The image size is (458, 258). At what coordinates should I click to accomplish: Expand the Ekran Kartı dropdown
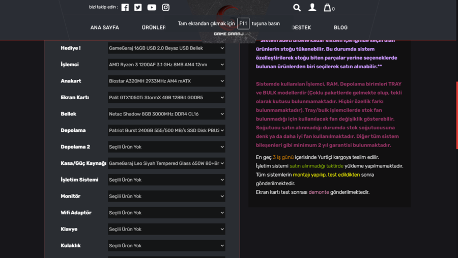(166, 98)
